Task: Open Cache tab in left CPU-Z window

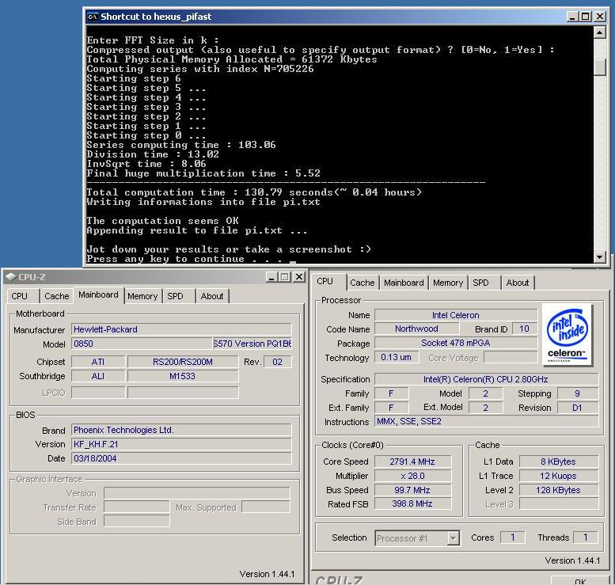Action: coord(56,296)
